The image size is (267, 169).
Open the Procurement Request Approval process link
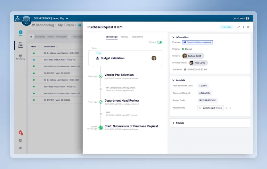(x=197, y=42)
